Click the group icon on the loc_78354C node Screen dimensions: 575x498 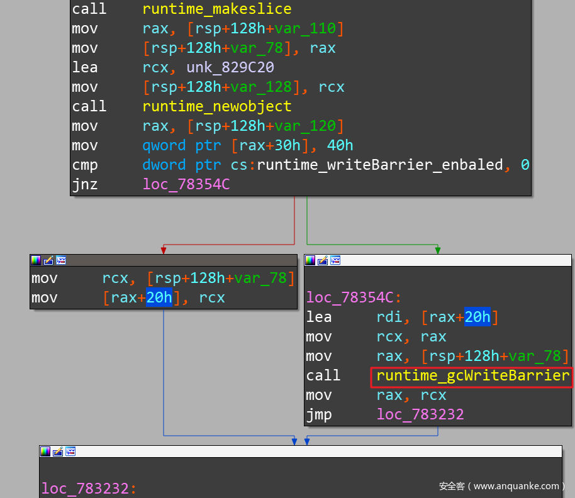click(335, 260)
